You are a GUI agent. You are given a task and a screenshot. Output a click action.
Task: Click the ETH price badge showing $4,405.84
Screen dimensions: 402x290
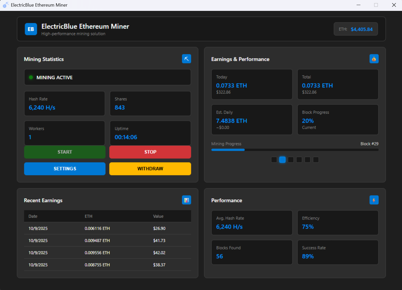[356, 29]
